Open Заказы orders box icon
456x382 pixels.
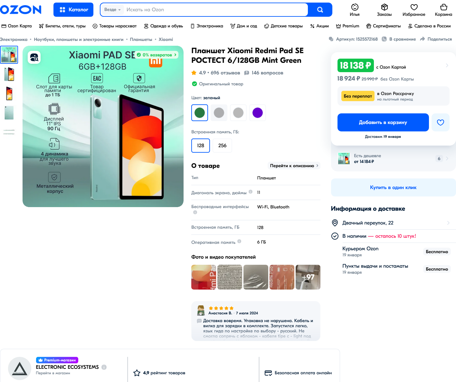384,7
